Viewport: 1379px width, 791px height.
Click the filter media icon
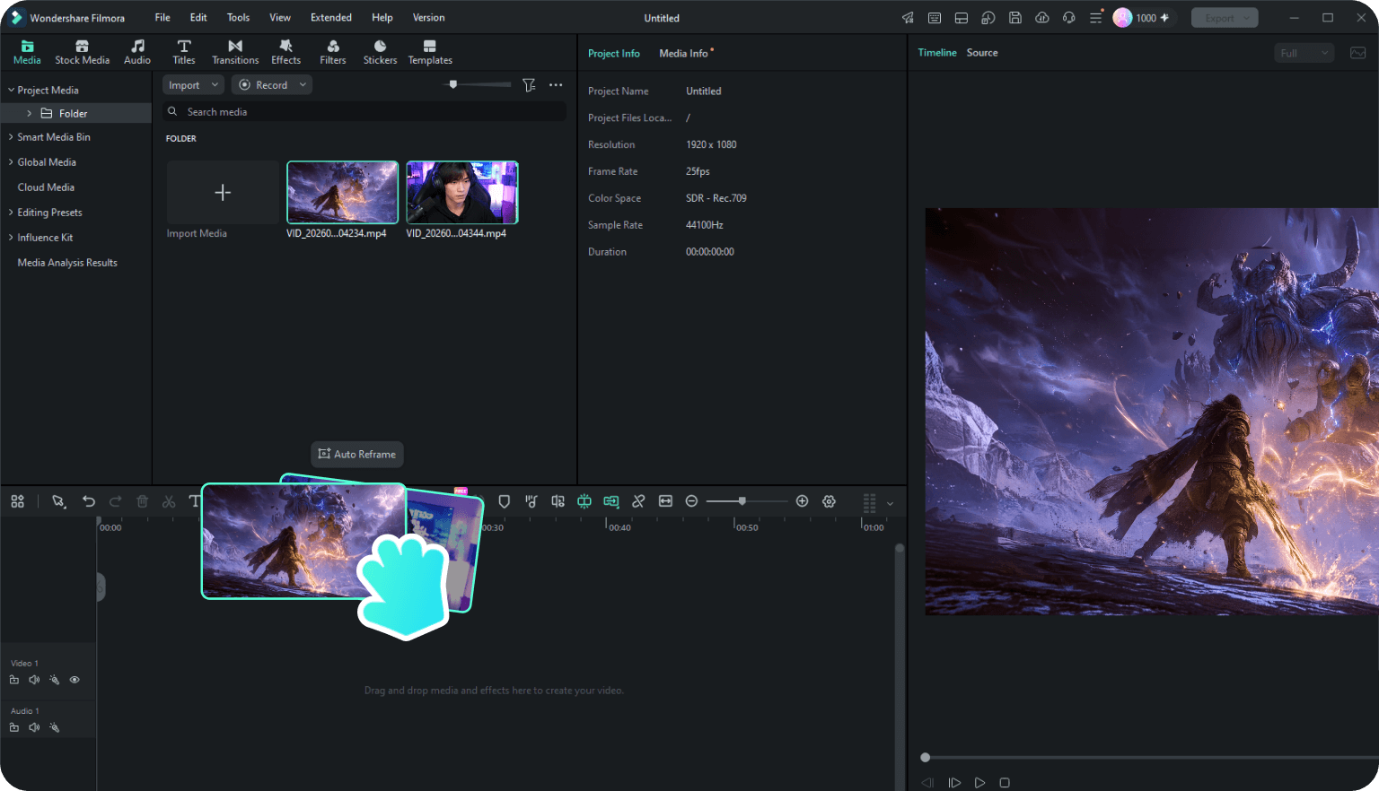pos(529,84)
